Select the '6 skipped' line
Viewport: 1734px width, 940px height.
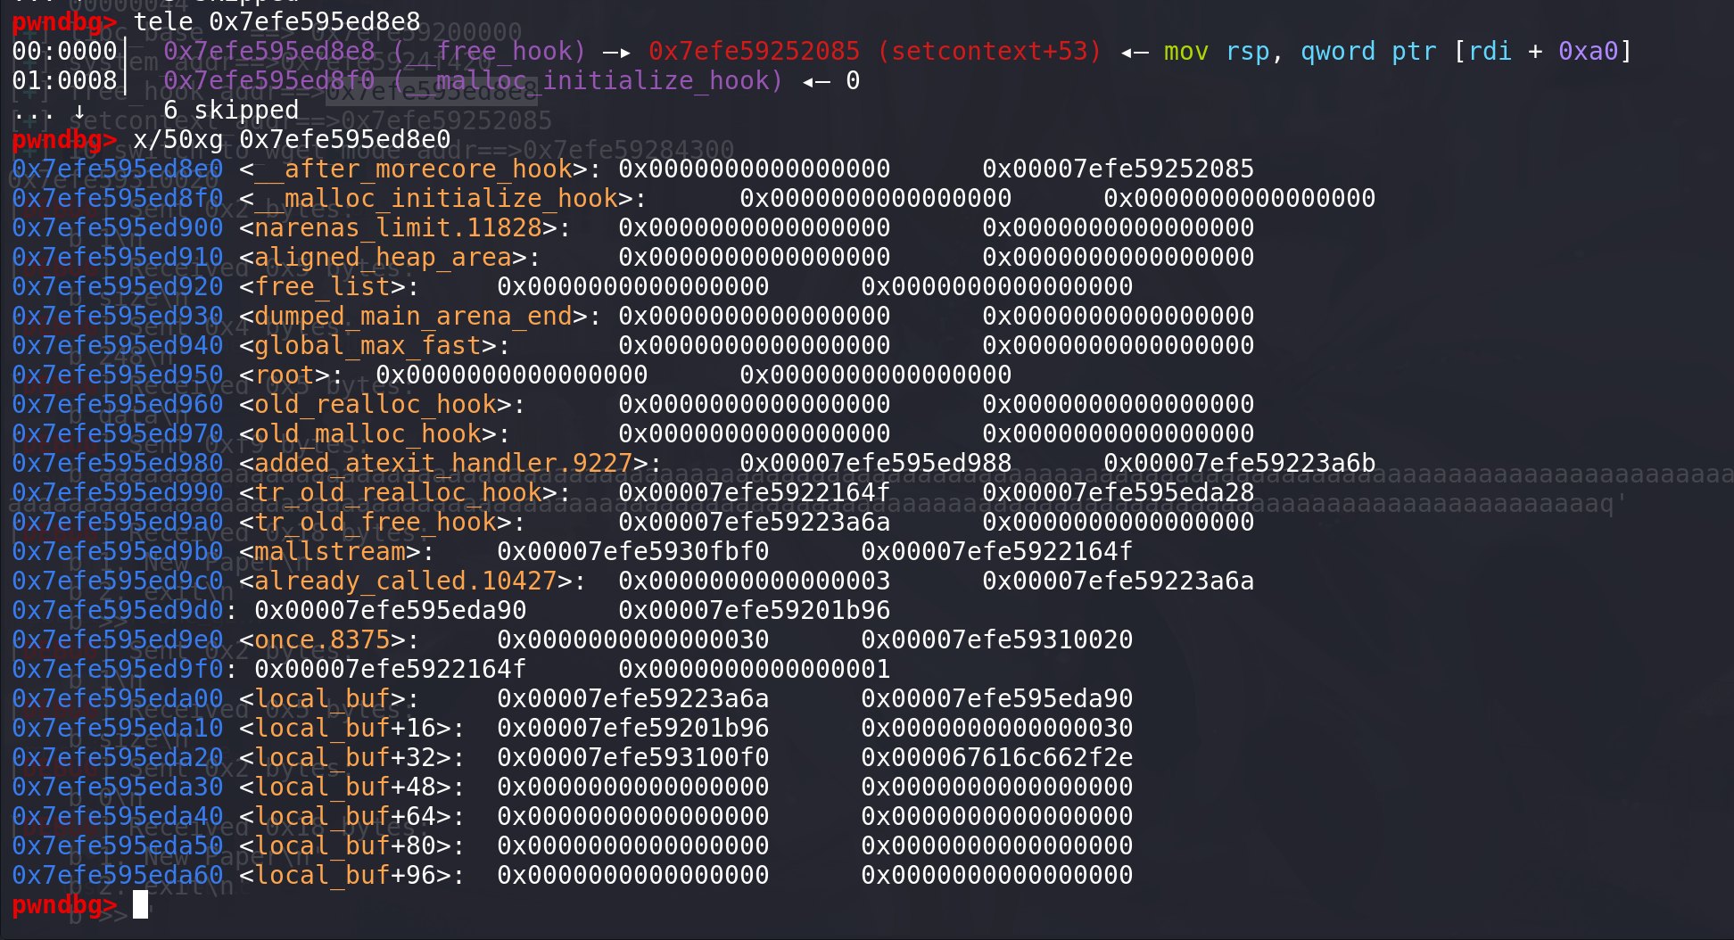pyautogui.click(x=231, y=110)
